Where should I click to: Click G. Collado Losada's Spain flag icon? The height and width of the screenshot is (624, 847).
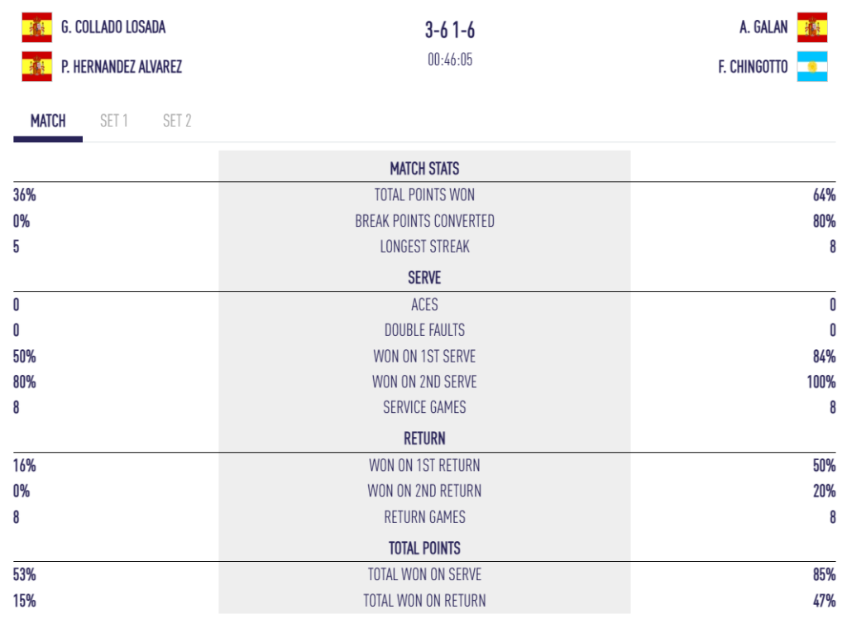36,27
